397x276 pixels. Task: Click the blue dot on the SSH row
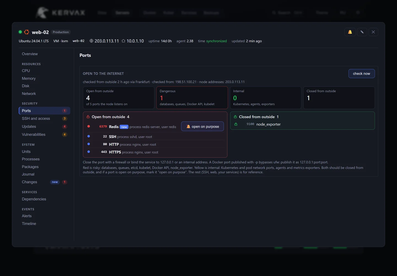(88, 136)
